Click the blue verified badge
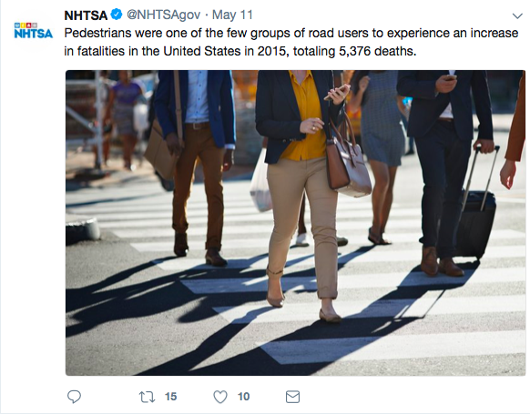The height and width of the screenshot is (414, 530). tap(117, 15)
